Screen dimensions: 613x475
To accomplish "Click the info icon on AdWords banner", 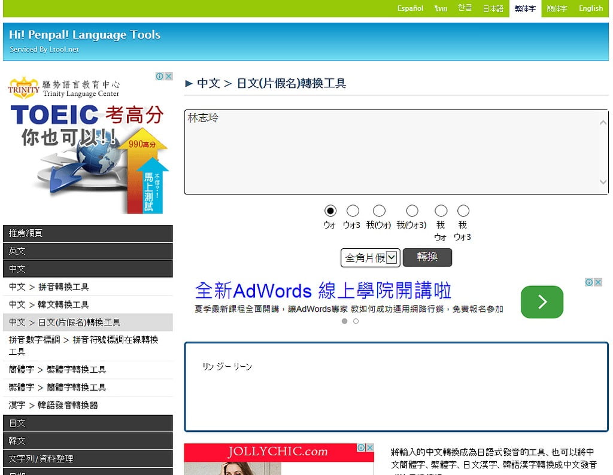I will click(589, 282).
